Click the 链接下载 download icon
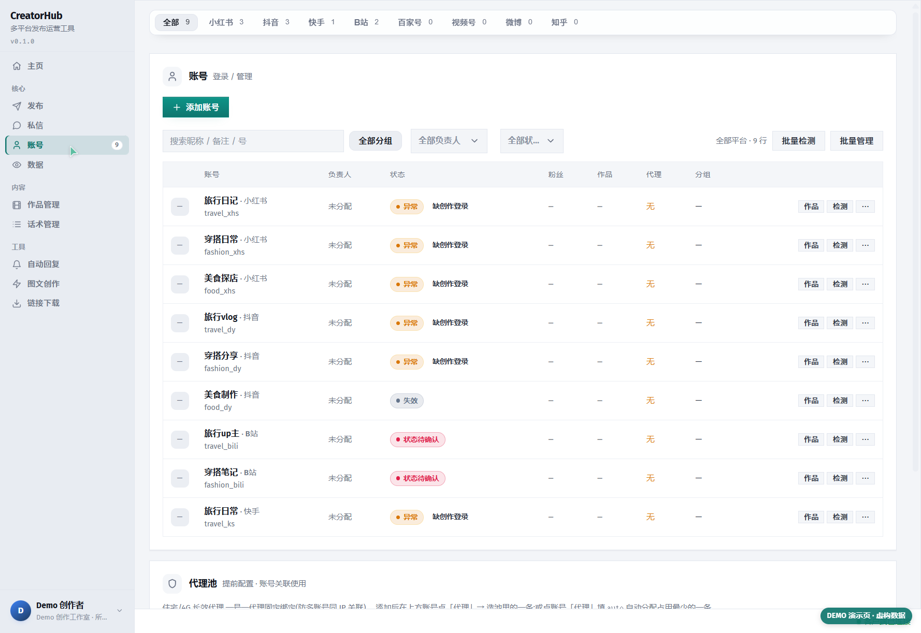Image resolution: width=921 pixels, height=633 pixels. pyautogui.click(x=17, y=303)
